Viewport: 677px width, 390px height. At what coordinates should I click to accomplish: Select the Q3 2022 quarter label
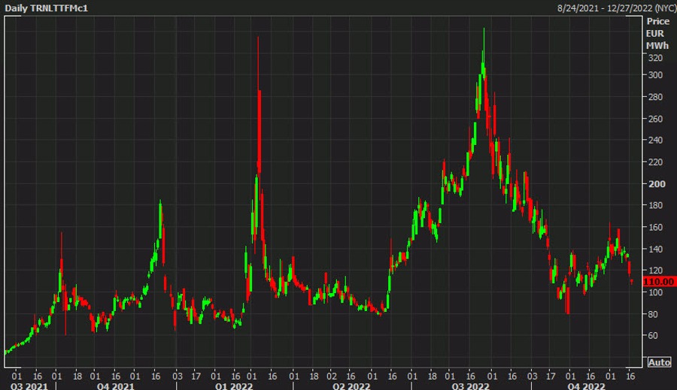(x=469, y=384)
